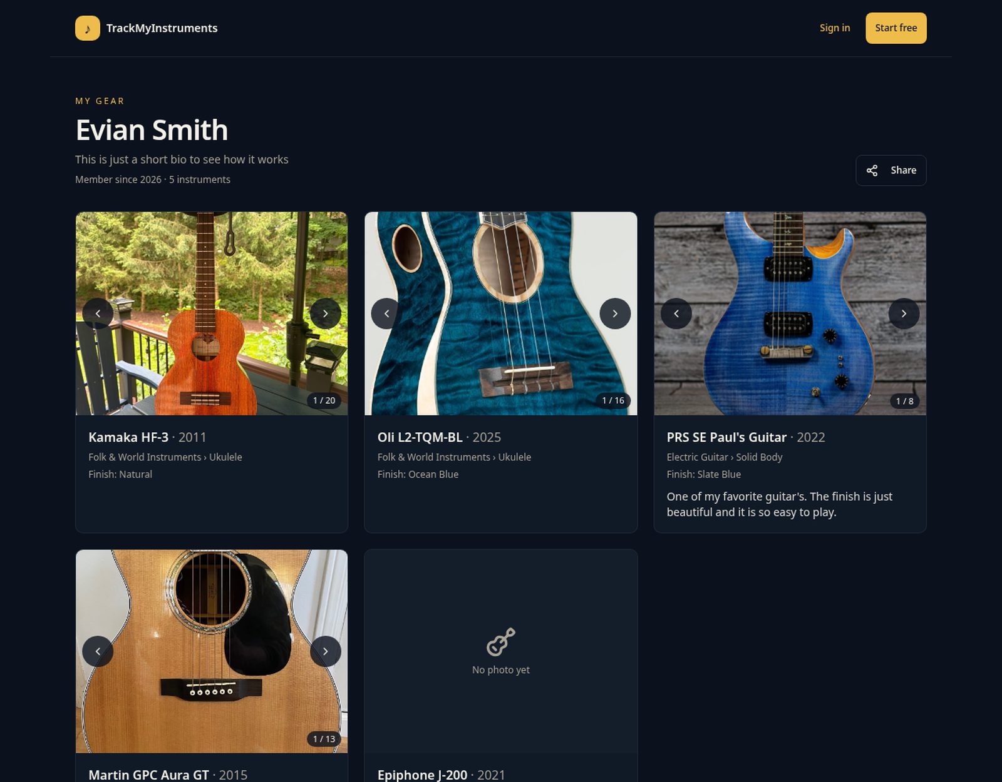Image resolution: width=1002 pixels, height=782 pixels.
Task: Click the Electric Guitar › Solid Body category
Action: click(725, 457)
